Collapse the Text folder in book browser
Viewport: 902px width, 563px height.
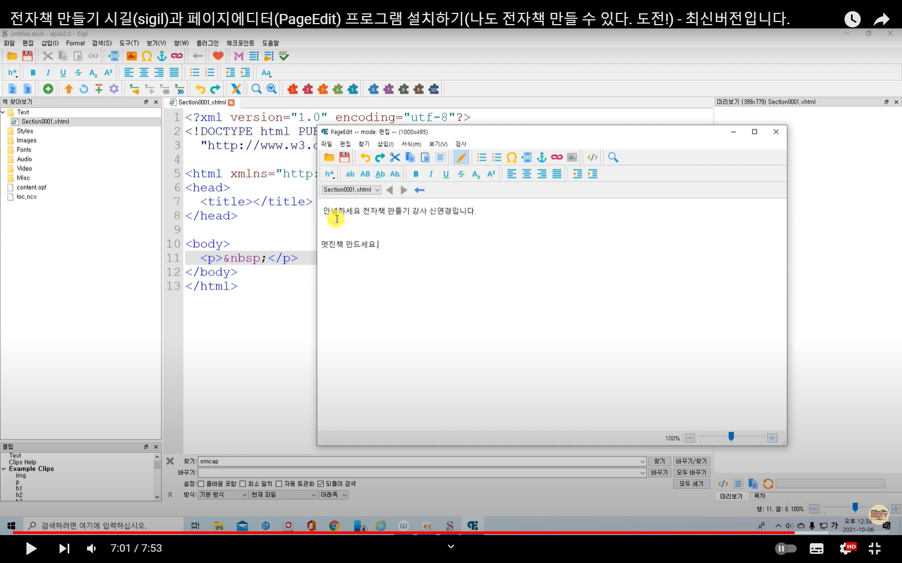(3, 112)
